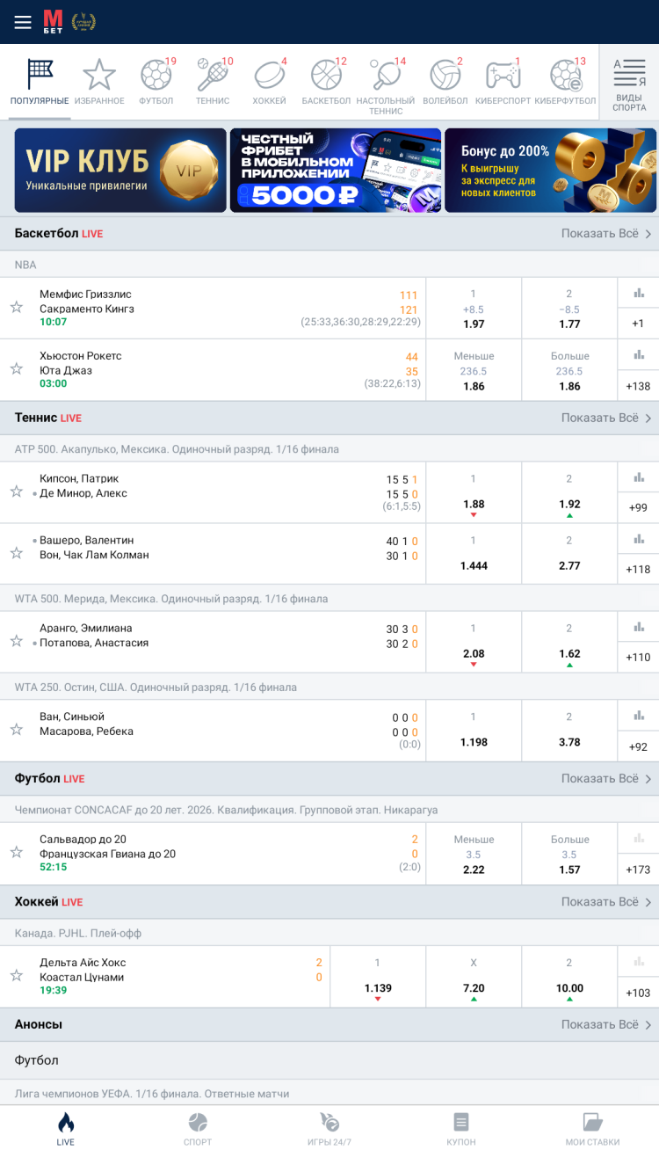
Task: Bet on odds 1.97 for Memphis +8.5
Action: tap(474, 309)
